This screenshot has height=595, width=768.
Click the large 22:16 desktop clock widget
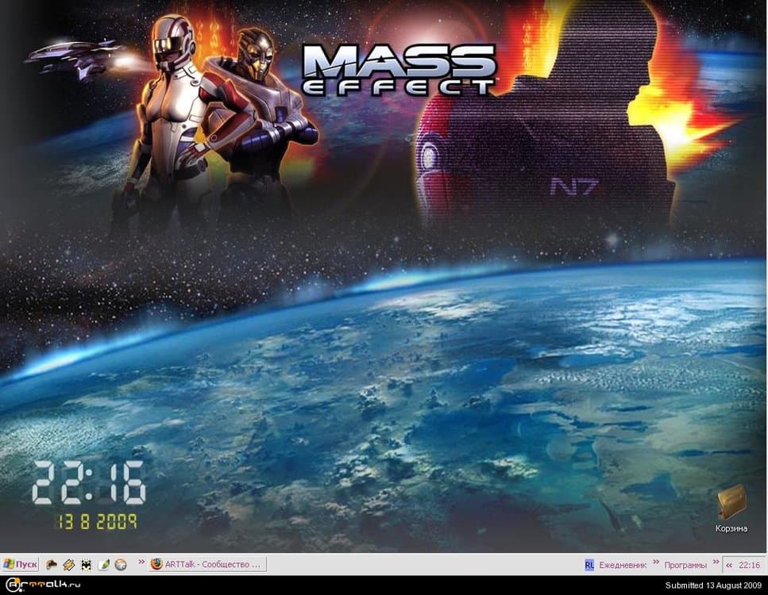88,482
